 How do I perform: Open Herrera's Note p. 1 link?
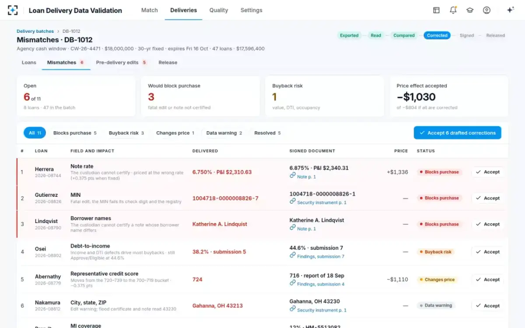click(306, 177)
